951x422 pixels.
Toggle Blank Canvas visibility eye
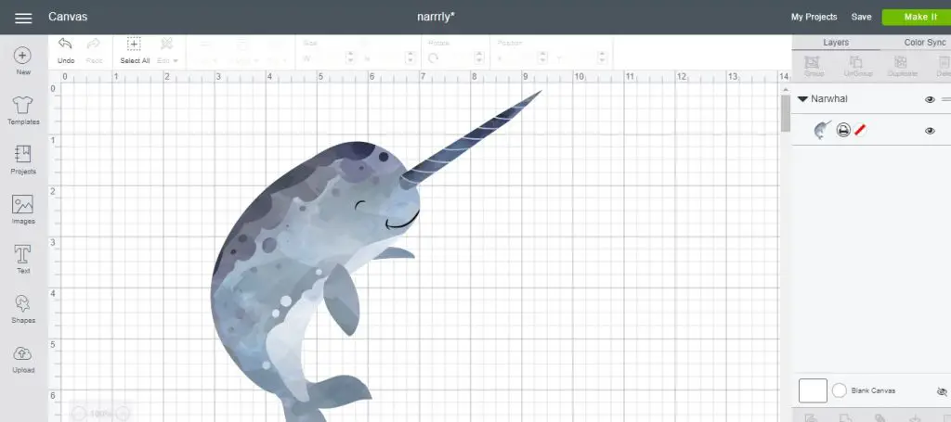coord(942,391)
